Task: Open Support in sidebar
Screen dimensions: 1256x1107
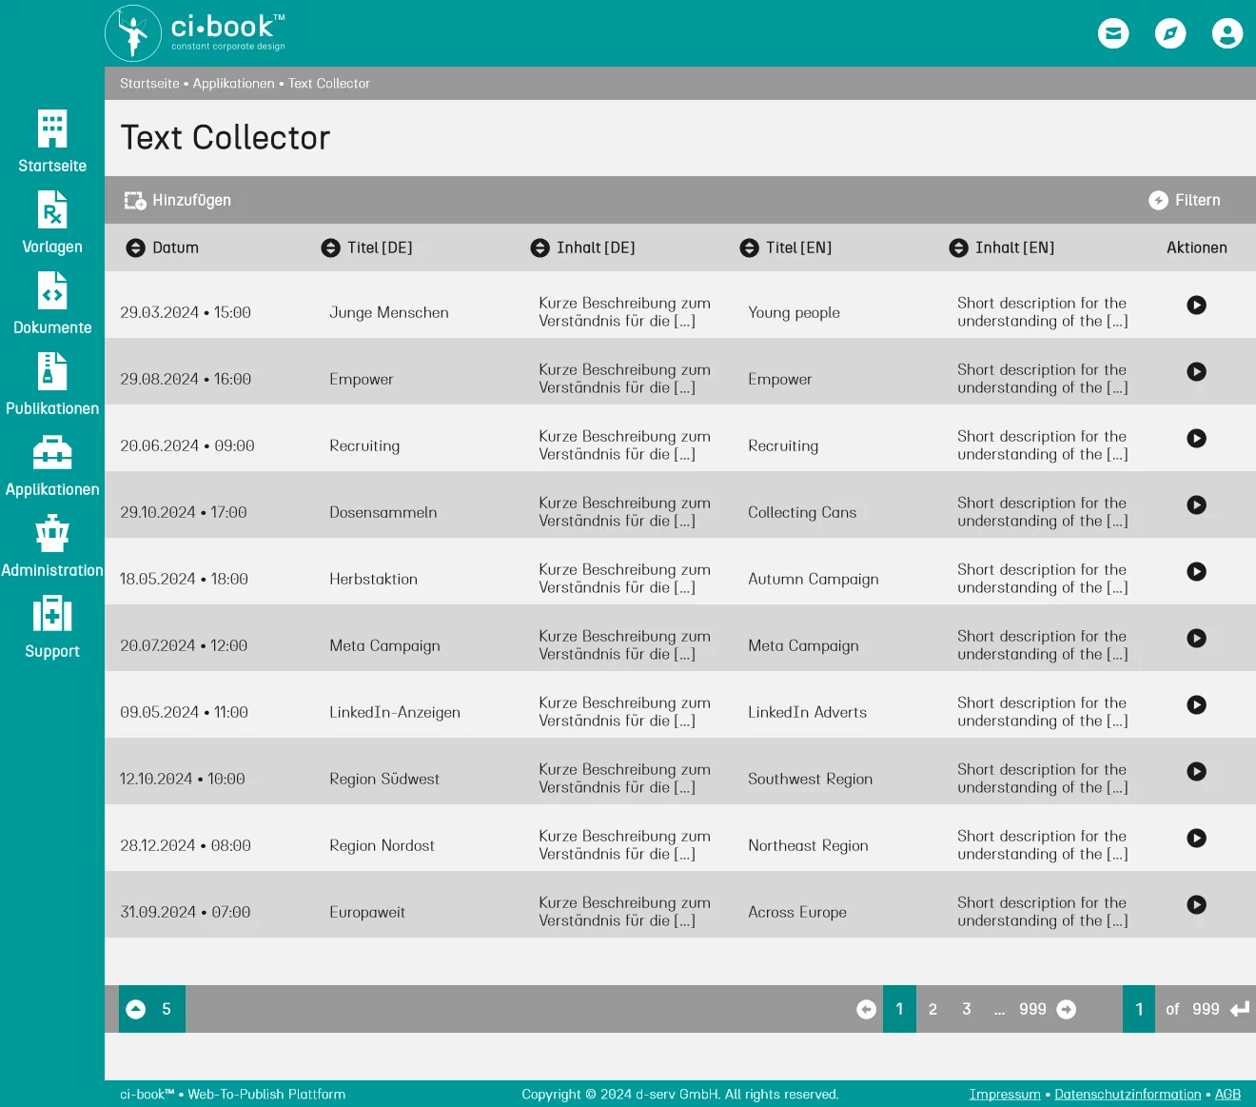Action: pyautogui.click(x=52, y=626)
